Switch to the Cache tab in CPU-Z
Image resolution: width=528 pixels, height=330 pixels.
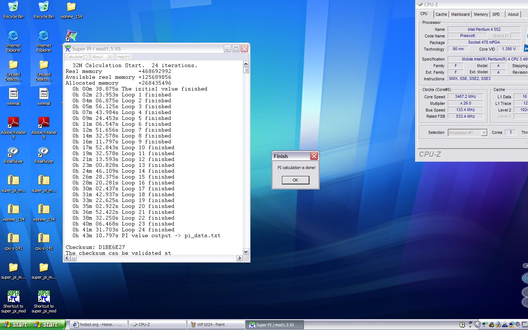tap(441, 14)
